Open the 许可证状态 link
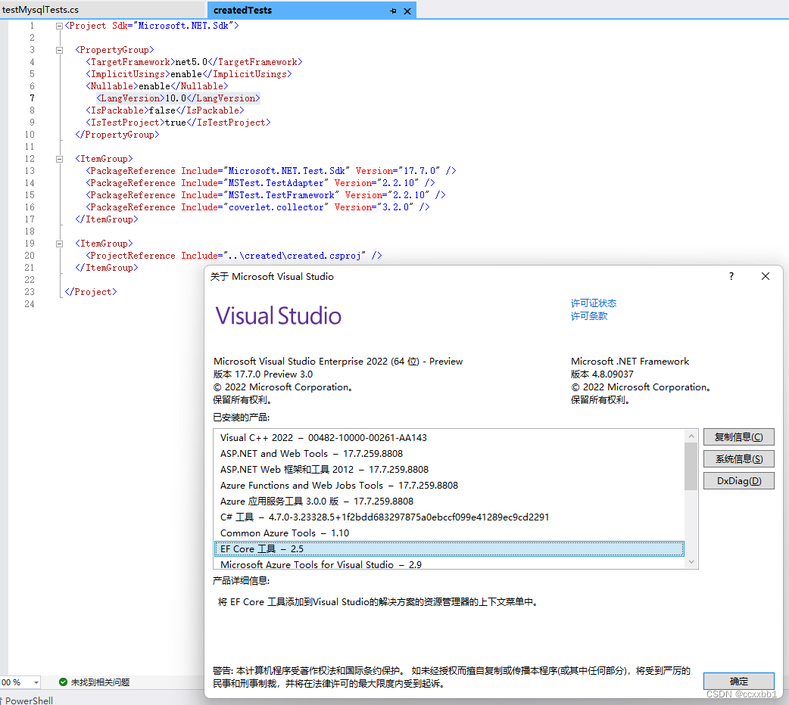The width and height of the screenshot is (789, 705). (593, 303)
